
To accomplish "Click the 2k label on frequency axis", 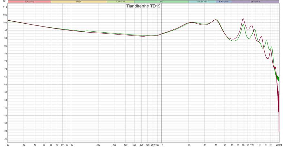I will coord(189,145).
